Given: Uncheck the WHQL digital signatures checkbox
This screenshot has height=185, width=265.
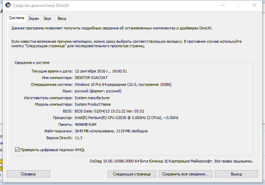Looking at the screenshot, I should pos(18,150).
